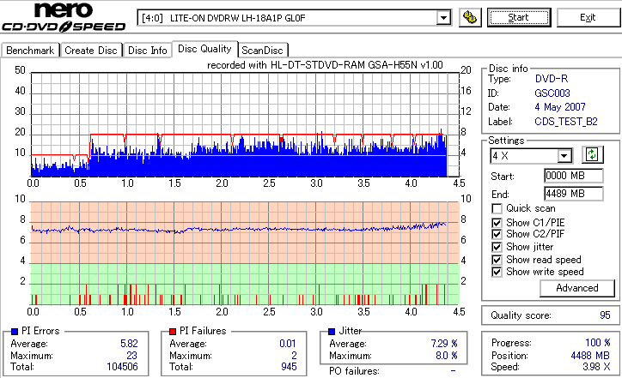Click the recorded with HL-DT-ST text

pos(325,65)
